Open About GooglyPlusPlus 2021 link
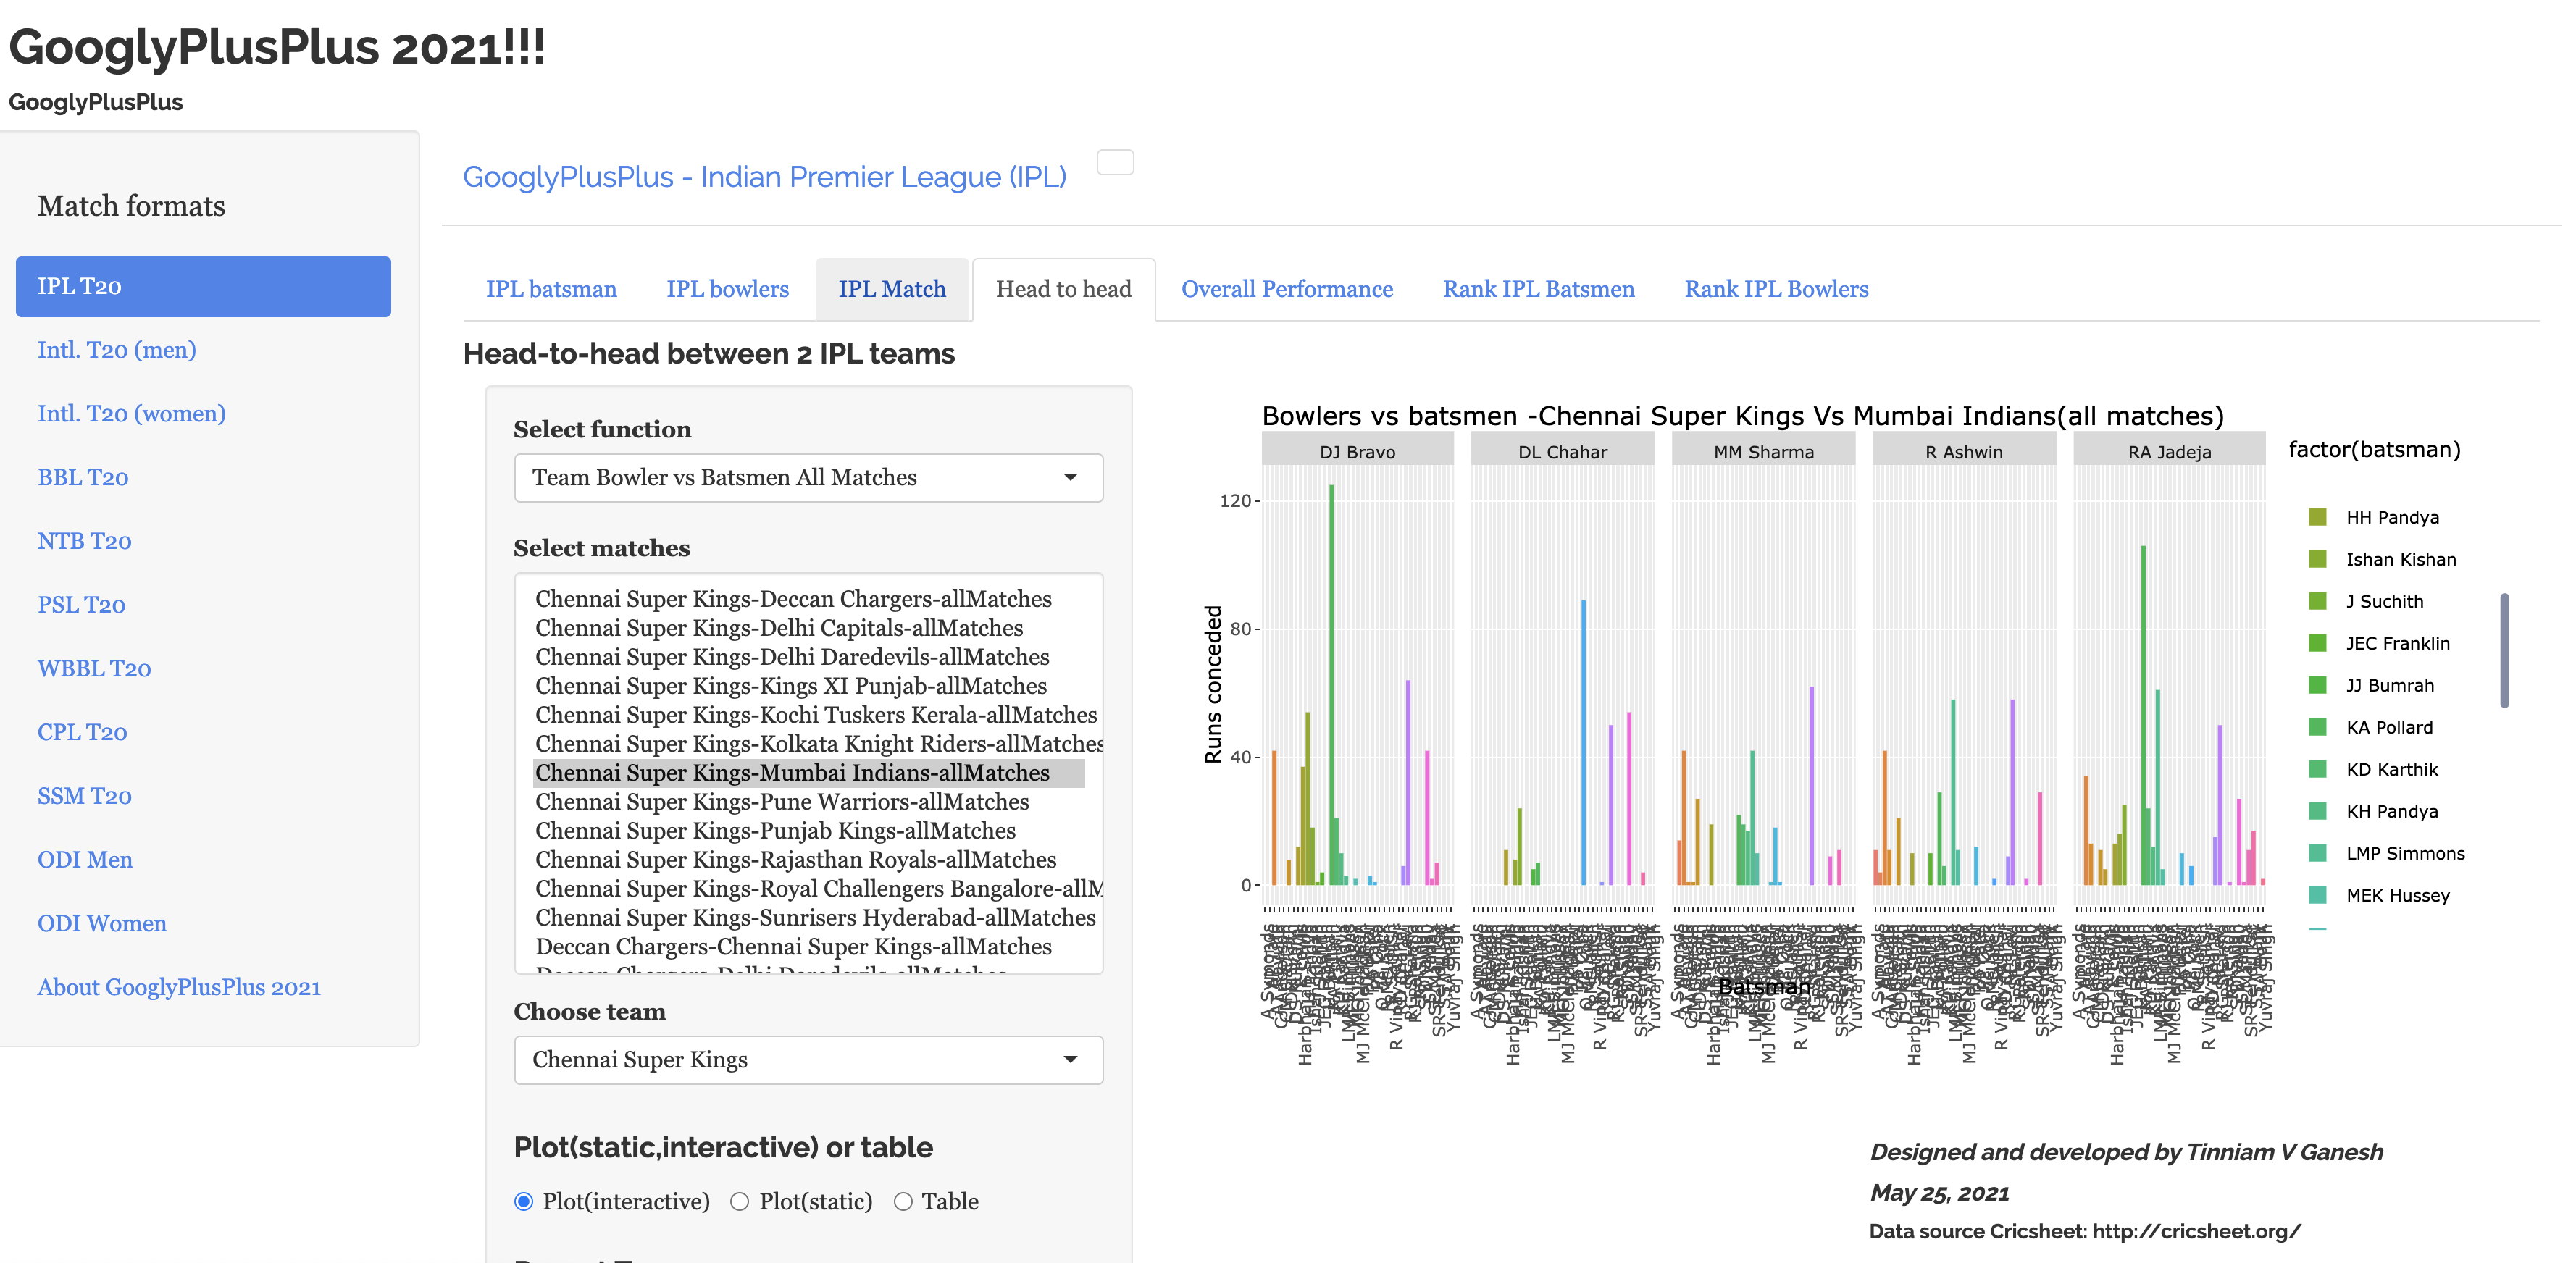This screenshot has height=1263, width=2576. click(179, 987)
